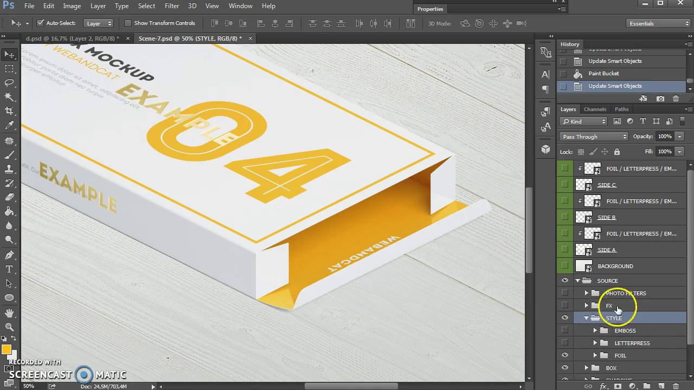The height and width of the screenshot is (390, 694).
Task: Enable Show Transform Controls checkbox
Action: pyautogui.click(x=128, y=23)
